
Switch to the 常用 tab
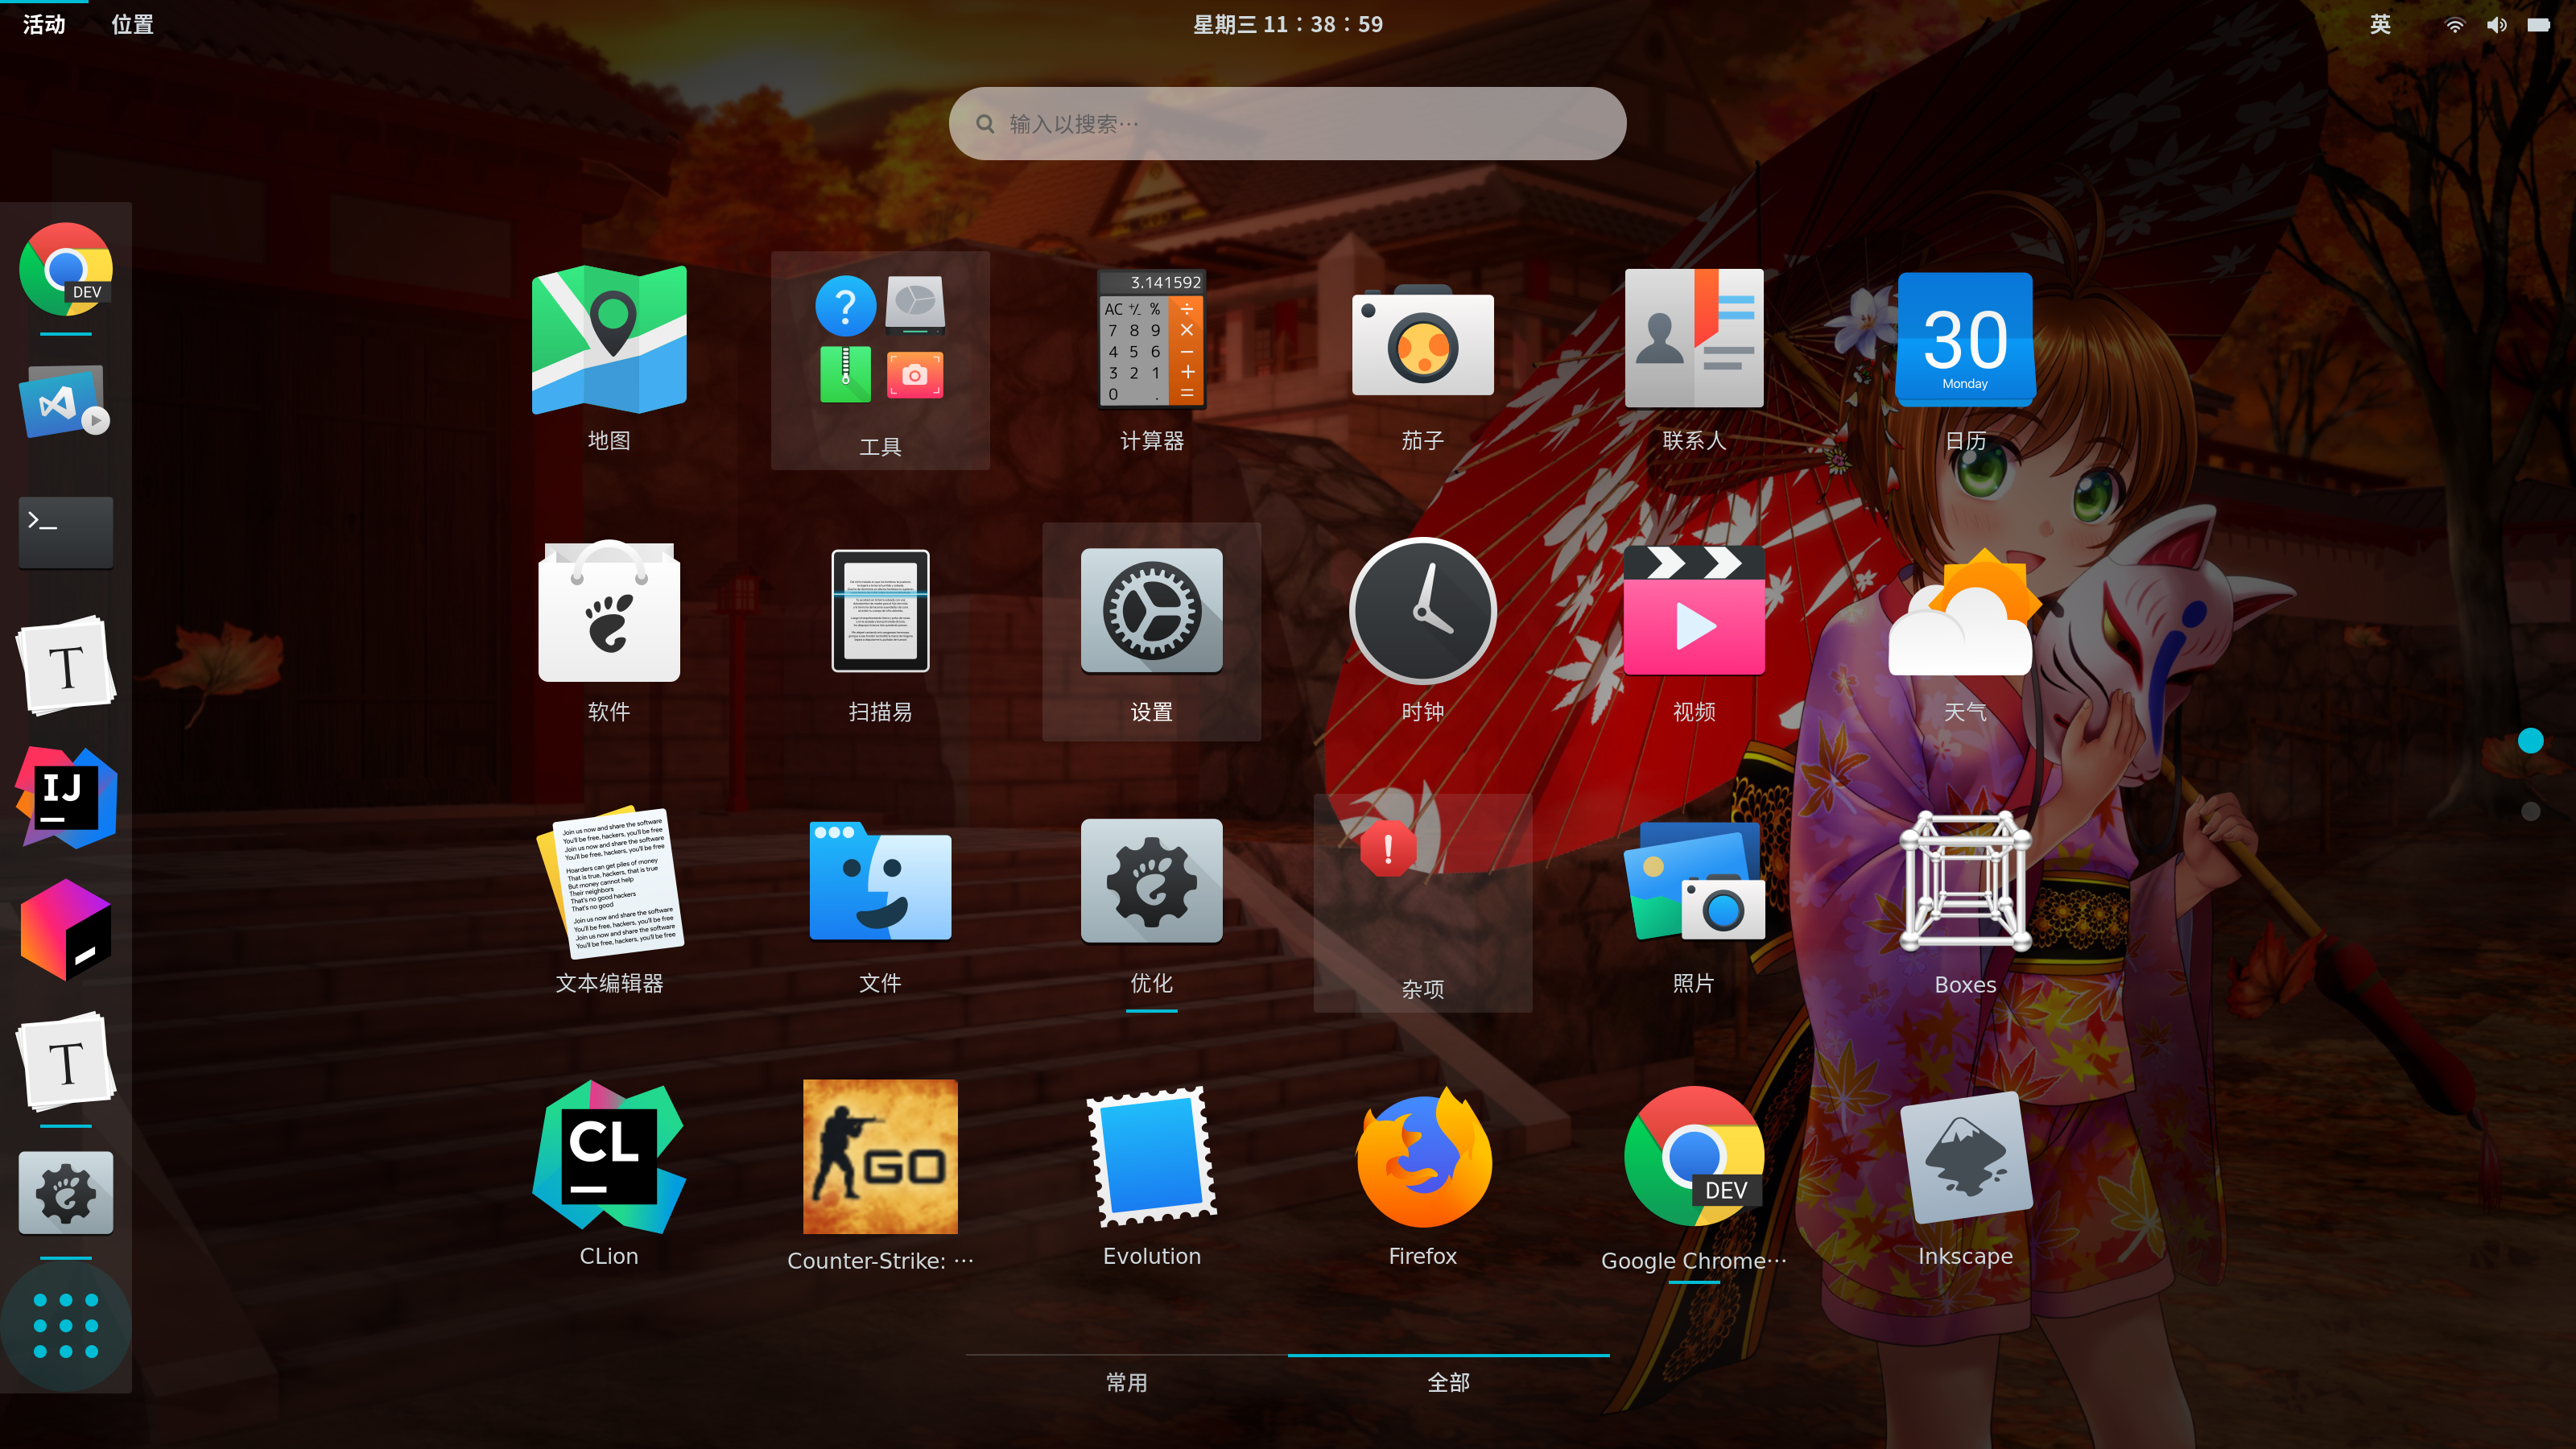[1127, 1382]
